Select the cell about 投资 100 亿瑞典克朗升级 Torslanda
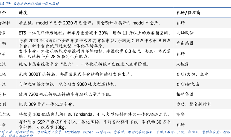231x137 pixels. [x=95, y=114]
